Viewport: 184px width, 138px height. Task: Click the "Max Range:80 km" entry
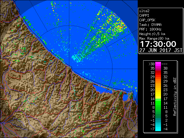click(x=154, y=39)
